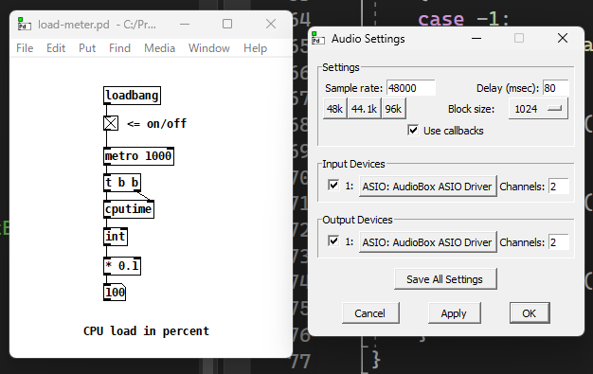Open the Block size dropdown
Viewport: 593px width, 374px height.
click(538, 109)
